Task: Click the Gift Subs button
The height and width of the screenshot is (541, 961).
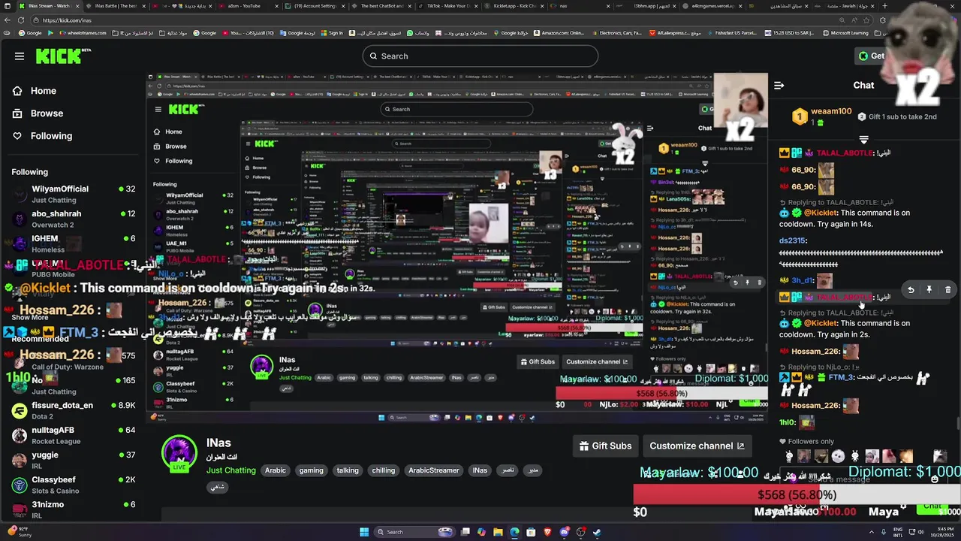Action: coord(605,446)
